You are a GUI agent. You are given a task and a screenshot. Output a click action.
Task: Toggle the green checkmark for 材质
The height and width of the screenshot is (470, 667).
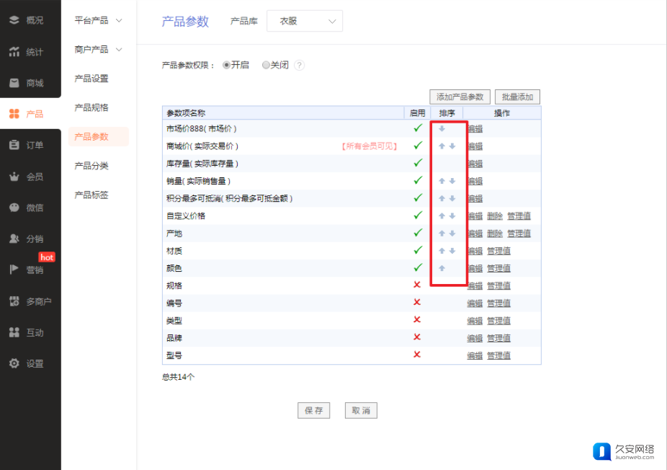tap(417, 250)
